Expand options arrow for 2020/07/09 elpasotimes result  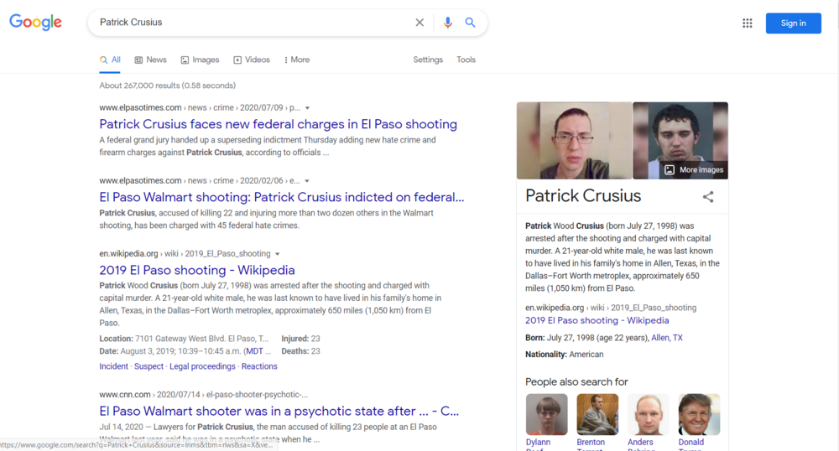(x=307, y=108)
